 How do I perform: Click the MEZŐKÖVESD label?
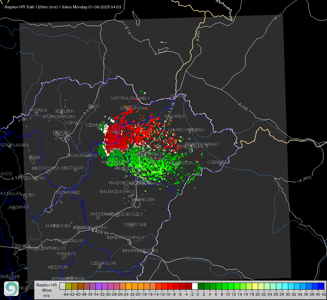point(46,168)
